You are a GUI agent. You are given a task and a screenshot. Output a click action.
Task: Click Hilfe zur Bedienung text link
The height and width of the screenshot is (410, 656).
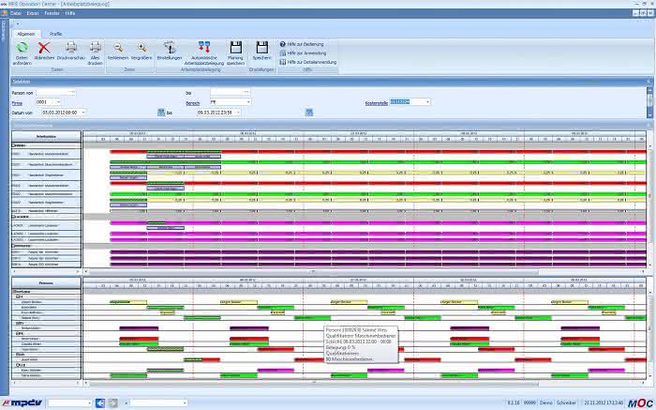[x=306, y=44]
